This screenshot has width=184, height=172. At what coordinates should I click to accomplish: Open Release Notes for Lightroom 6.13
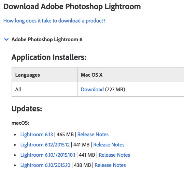pos(93,135)
